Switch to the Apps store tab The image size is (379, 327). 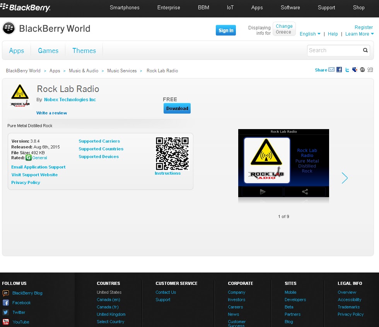tap(16, 51)
